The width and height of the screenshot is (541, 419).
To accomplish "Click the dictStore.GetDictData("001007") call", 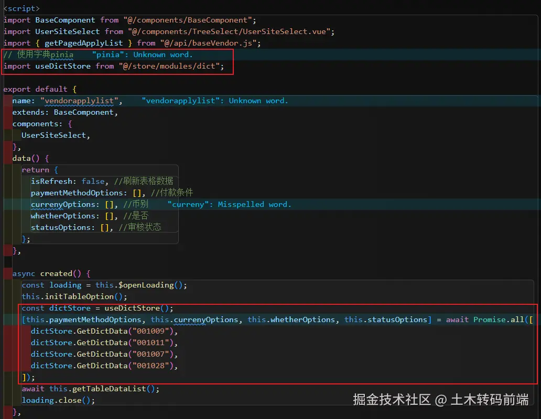I will (102, 354).
